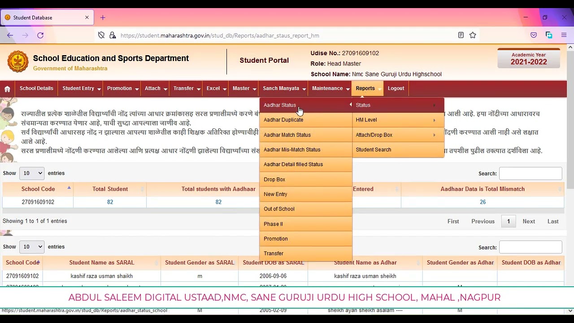The height and width of the screenshot is (323, 574).
Task: Go to Last page
Action: tap(553, 221)
